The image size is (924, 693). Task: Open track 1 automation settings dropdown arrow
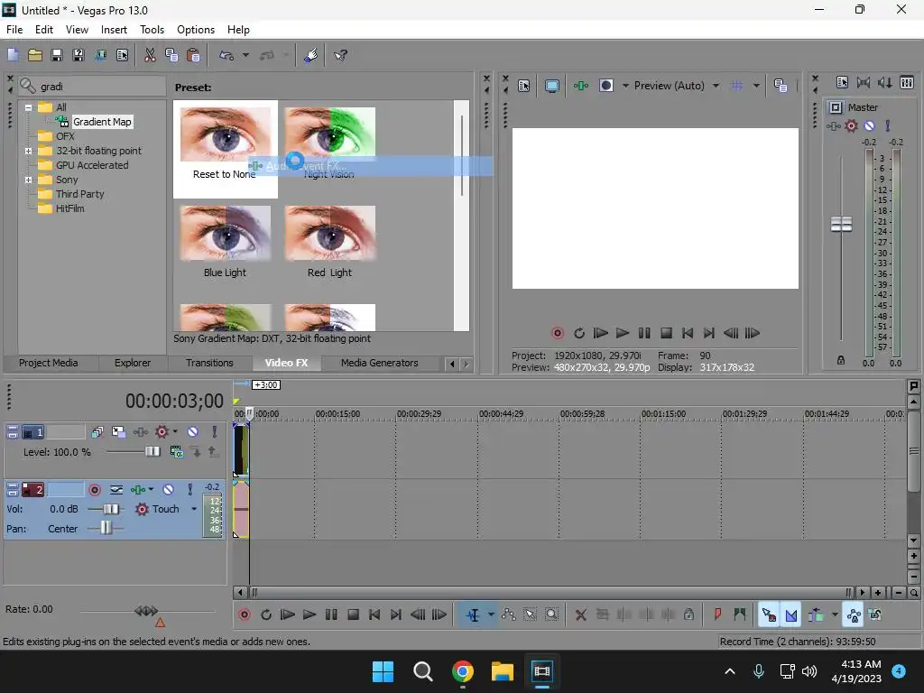point(175,431)
